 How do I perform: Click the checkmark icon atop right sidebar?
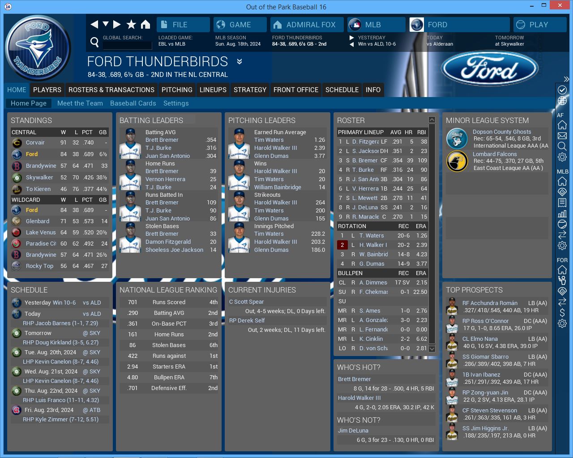(562, 90)
